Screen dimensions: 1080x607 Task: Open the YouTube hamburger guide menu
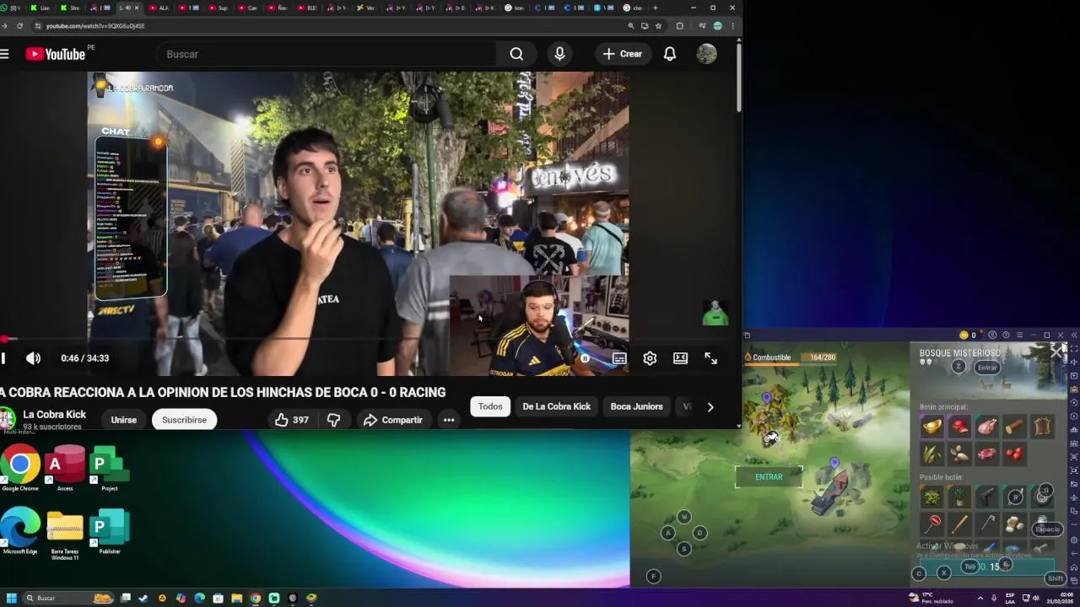4,54
